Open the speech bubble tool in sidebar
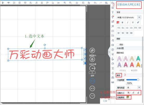 [x=113, y=31]
